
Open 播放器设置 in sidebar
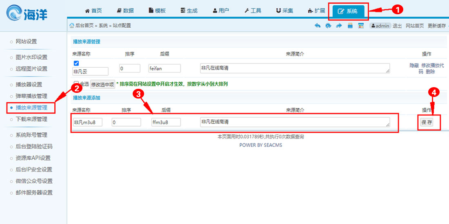pos(29,84)
